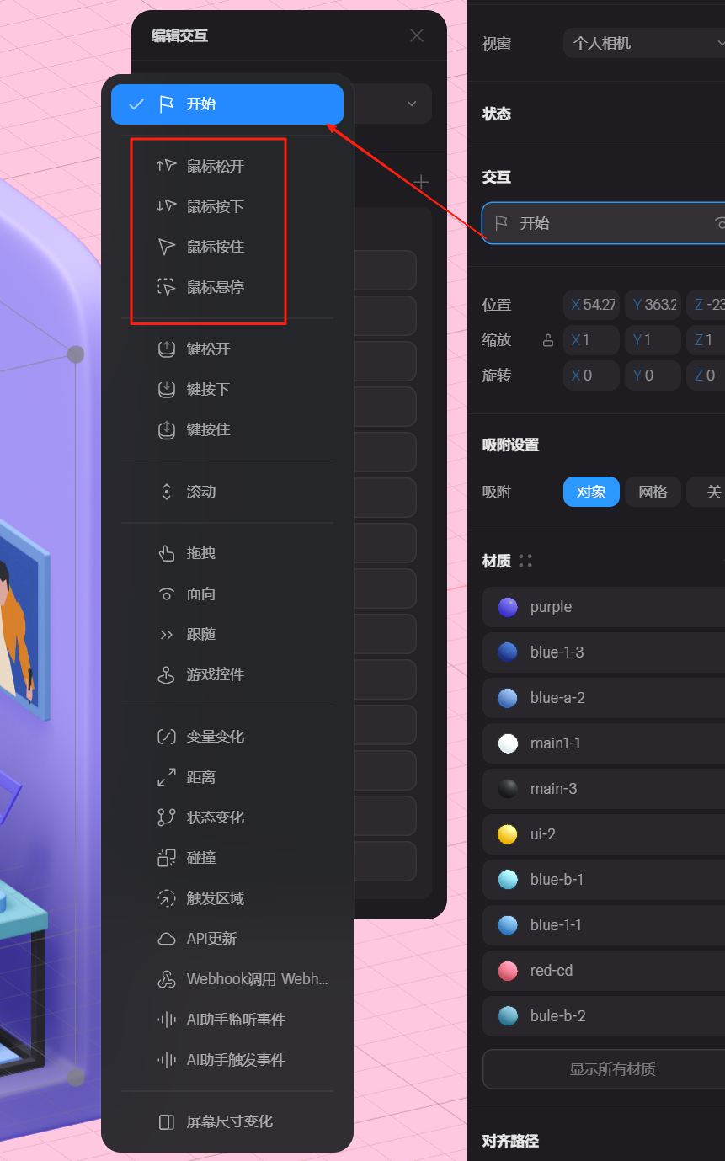Set snapping mode to 网格
This screenshot has width=725, height=1161.
pos(653,492)
